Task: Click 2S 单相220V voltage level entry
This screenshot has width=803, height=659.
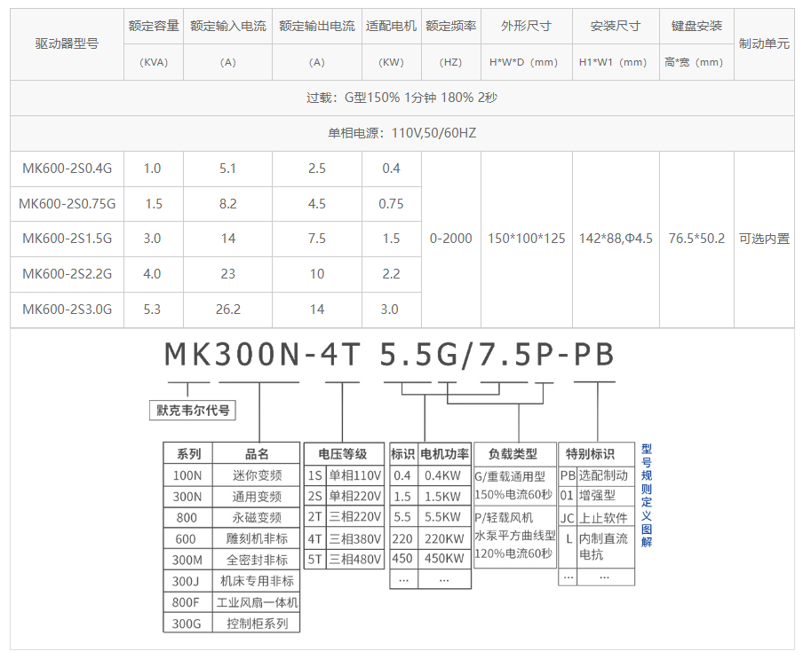Action: coord(344,497)
